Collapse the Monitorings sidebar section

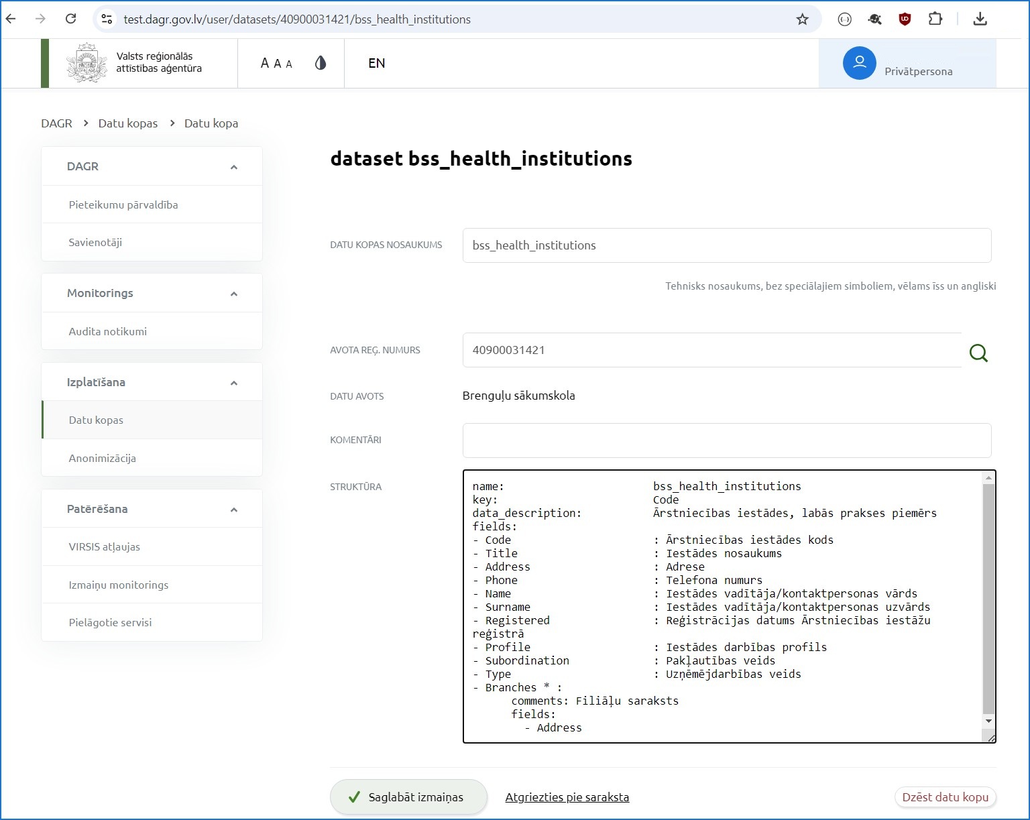234,294
